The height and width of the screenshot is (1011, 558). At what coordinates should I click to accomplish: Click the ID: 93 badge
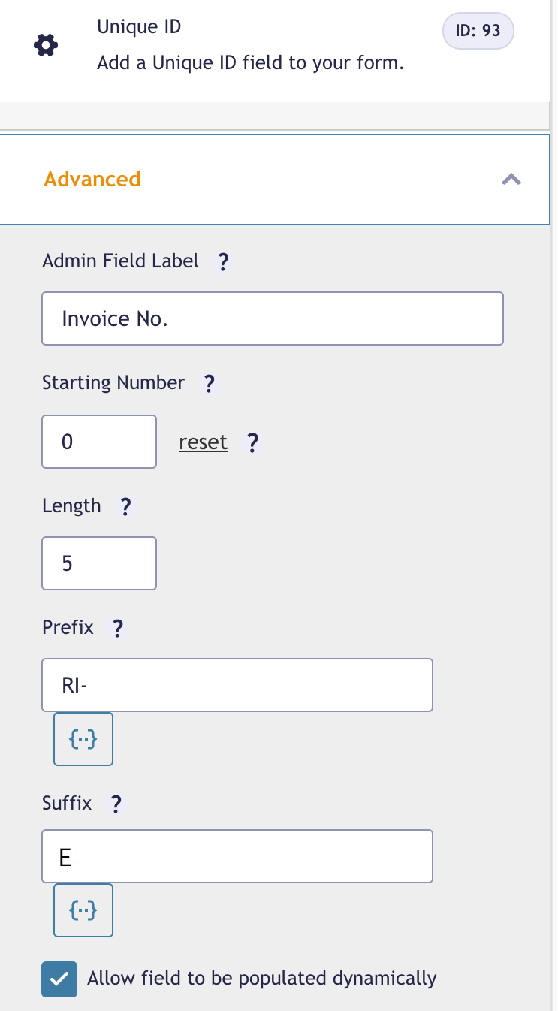[x=478, y=32]
